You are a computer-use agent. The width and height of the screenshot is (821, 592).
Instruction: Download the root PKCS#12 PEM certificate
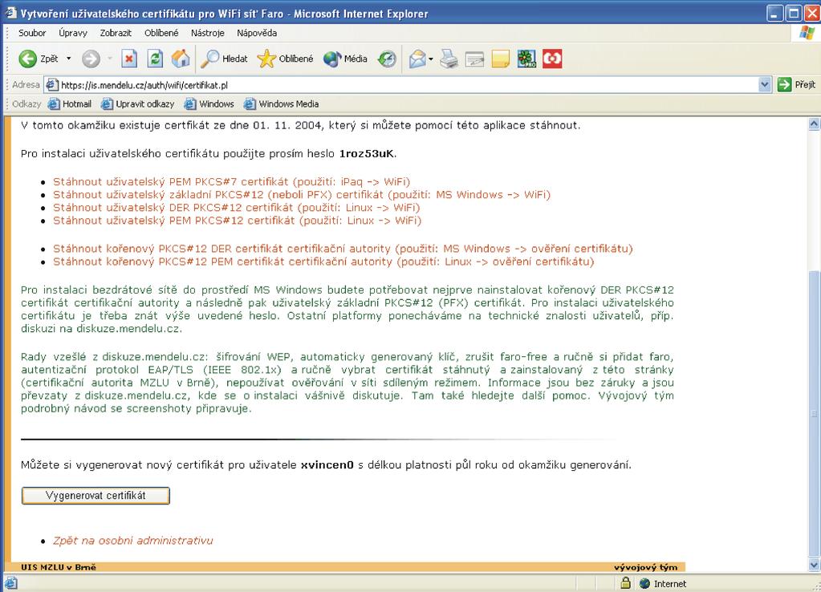click(x=323, y=262)
